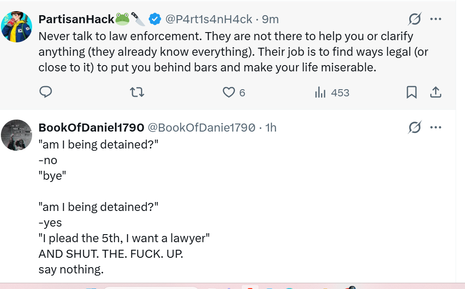This screenshot has height=289, width=465.
Task: Click Grok icon on BookOfDaniel1790's tweet
Action: (x=415, y=128)
